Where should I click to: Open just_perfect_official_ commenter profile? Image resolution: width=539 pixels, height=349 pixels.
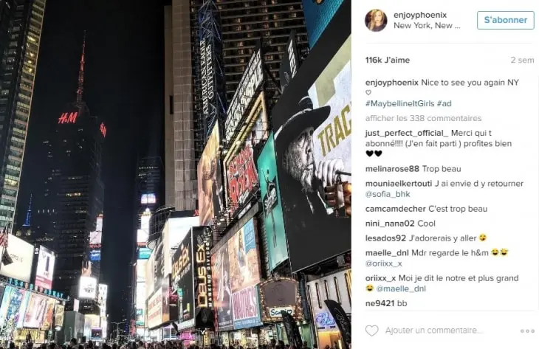point(407,133)
